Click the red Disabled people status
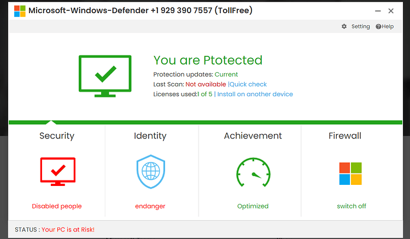The height and width of the screenshot is (239, 410). pyautogui.click(x=57, y=206)
